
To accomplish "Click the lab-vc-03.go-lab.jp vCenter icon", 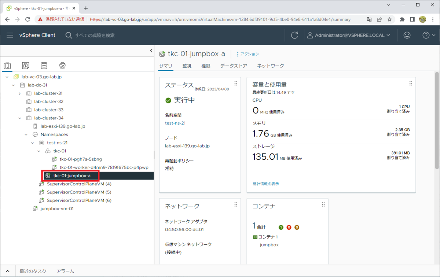I will [16, 77].
